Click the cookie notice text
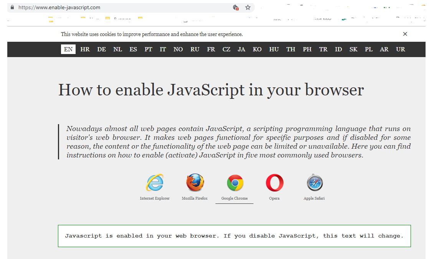 tap(152, 34)
